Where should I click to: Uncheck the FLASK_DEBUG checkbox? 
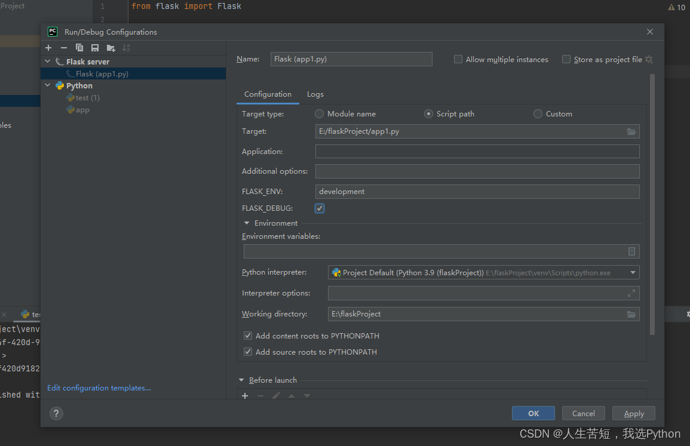pos(320,208)
